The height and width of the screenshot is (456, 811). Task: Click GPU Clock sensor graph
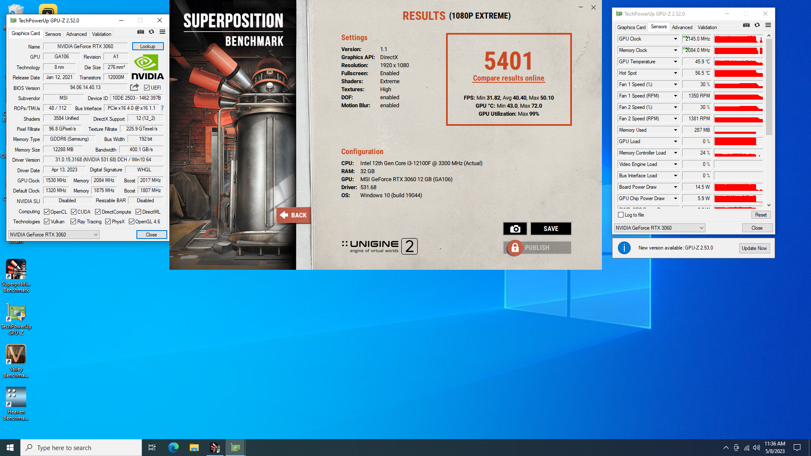coord(738,39)
